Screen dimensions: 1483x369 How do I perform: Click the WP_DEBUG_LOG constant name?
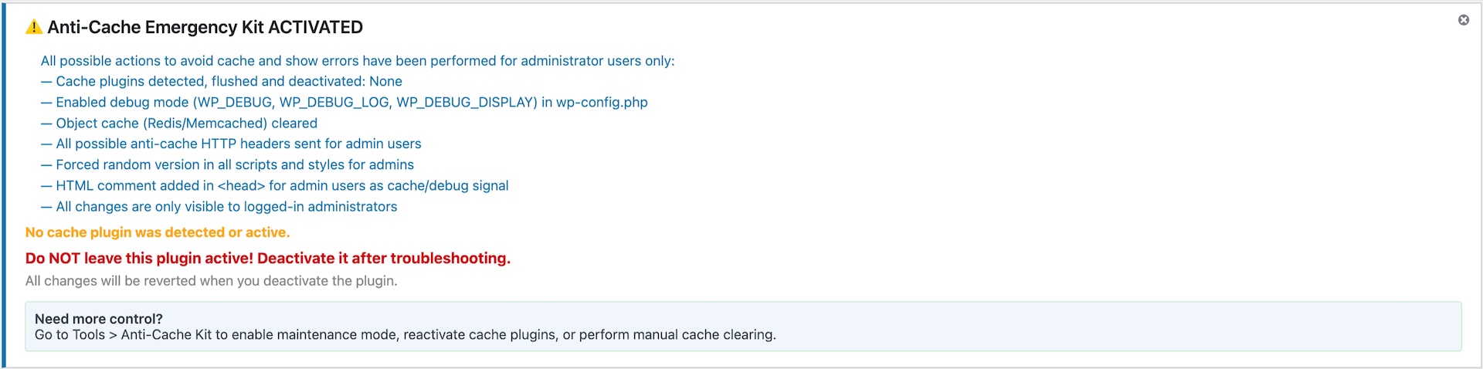click(x=335, y=103)
